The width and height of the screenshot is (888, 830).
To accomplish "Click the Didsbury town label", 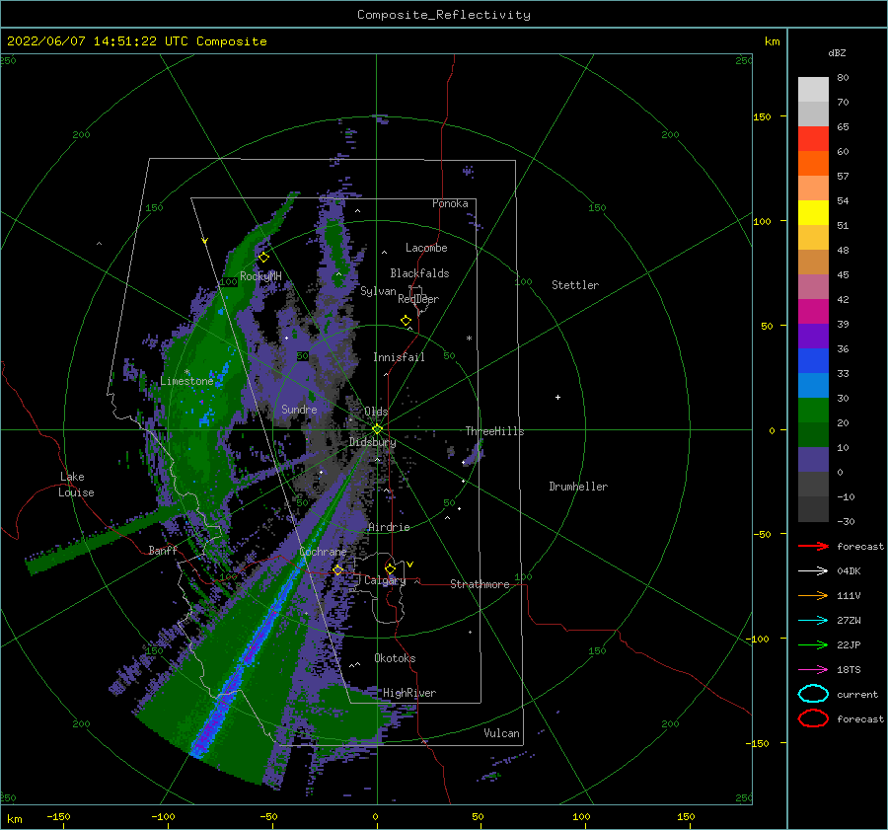I will coord(372,442).
